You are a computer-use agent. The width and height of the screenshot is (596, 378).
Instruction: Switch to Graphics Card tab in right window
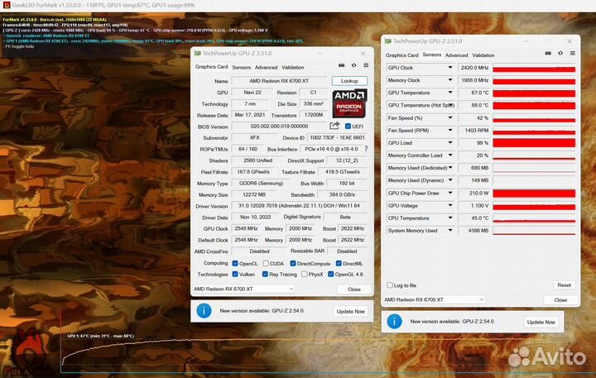[x=401, y=55]
